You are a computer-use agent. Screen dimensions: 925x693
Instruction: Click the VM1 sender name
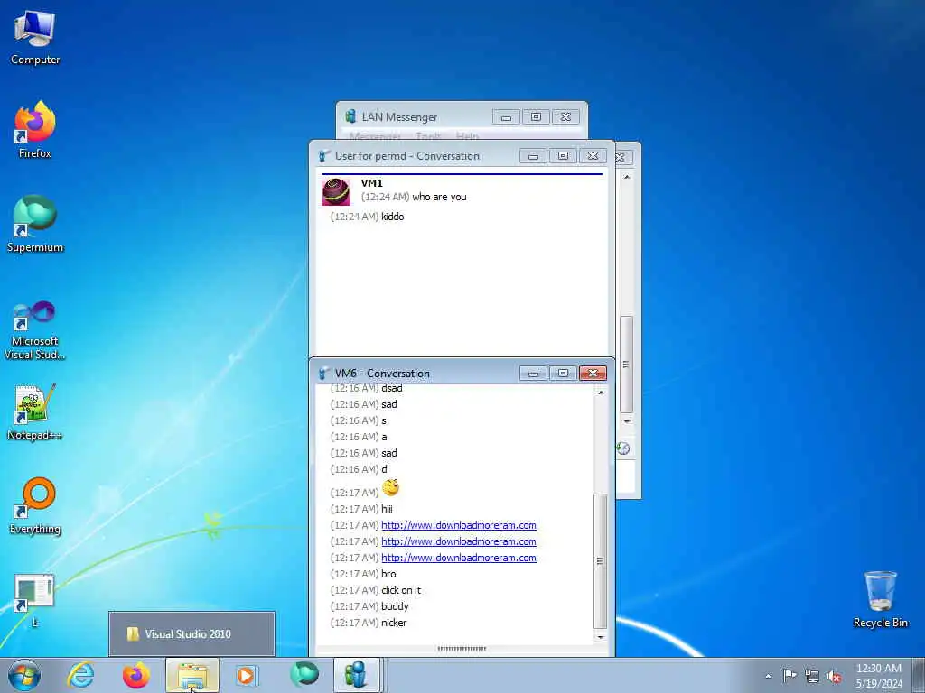click(371, 182)
